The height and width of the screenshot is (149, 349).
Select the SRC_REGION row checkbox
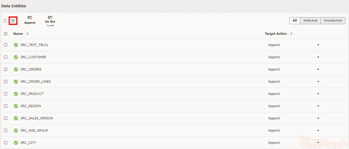6,106
